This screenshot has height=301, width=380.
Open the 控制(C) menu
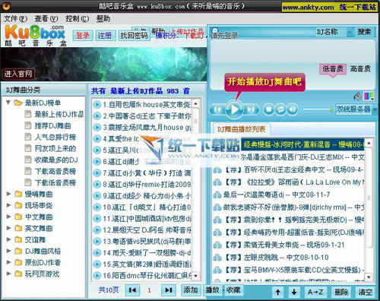click(x=77, y=19)
